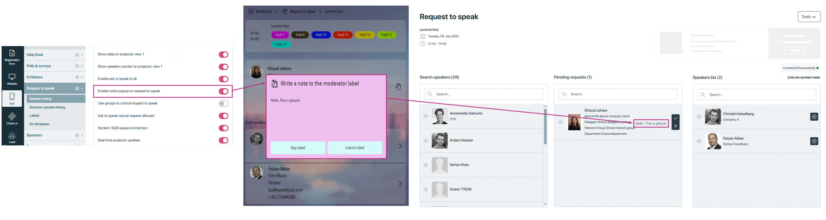The width and height of the screenshot is (826, 220).
Task: Expand the Sponsors menu section
Action: click(x=82, y=135)
